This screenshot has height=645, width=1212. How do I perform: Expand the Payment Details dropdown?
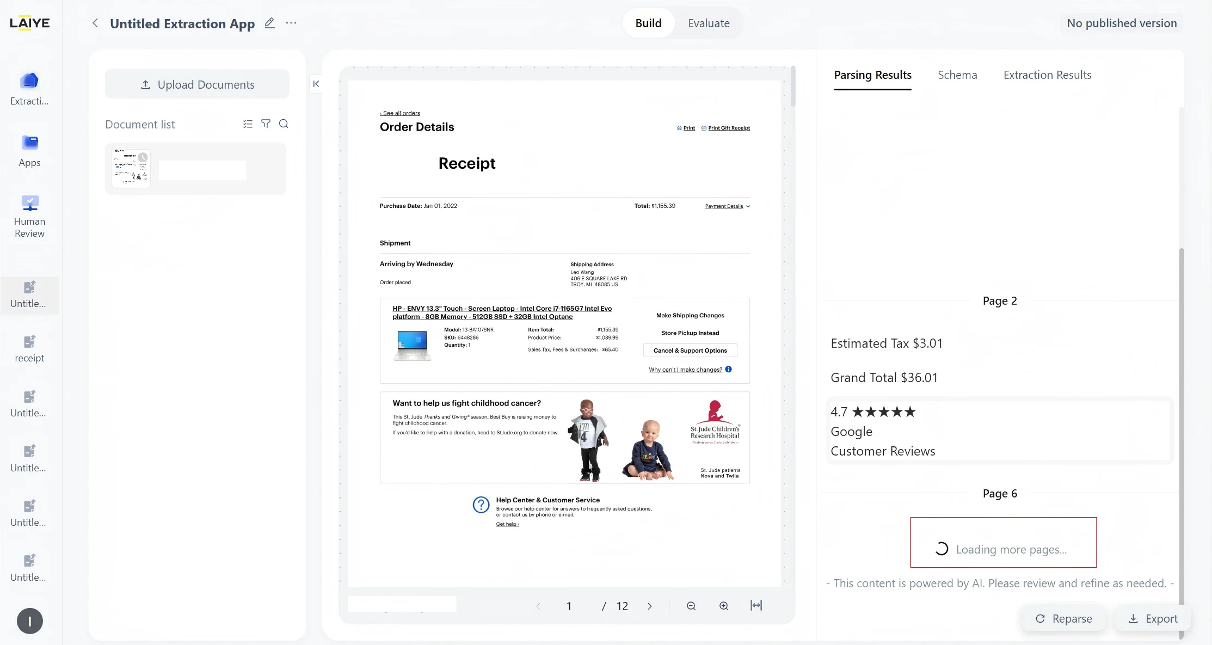pyautogui.click(x=728, y=206)
